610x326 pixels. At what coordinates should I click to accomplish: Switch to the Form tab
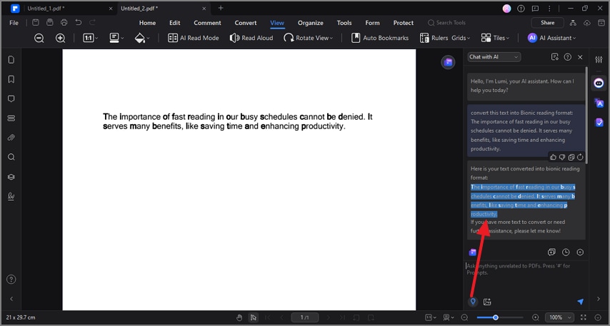tap(372, 23)
